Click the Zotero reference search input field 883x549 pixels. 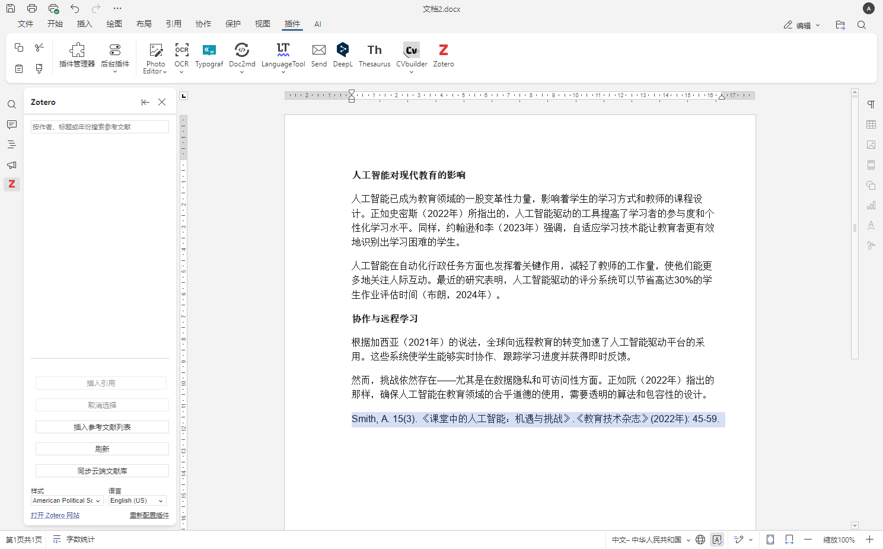(99, 126)
